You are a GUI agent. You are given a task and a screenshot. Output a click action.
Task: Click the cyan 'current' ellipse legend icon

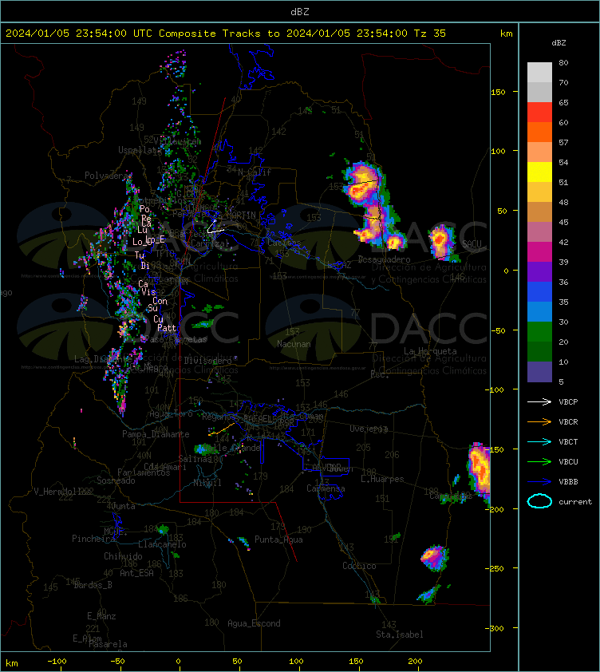[x=539, y=501]
